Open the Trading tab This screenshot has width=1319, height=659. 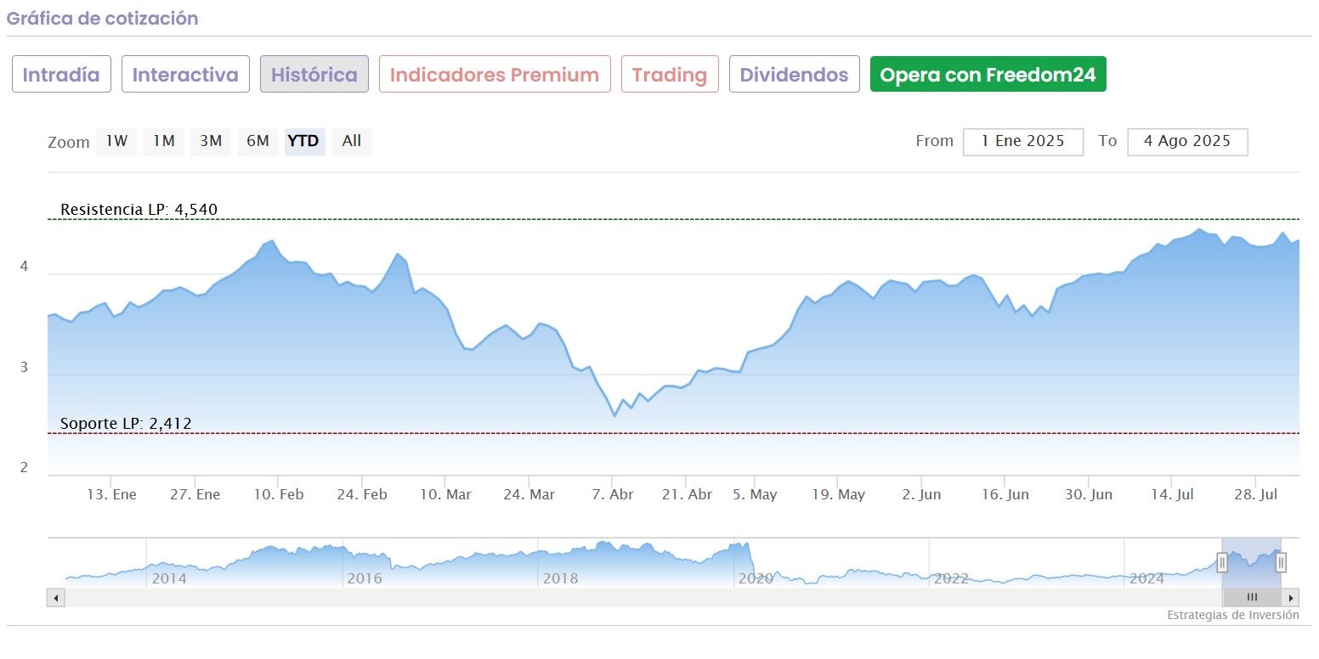tap(670, 75)
